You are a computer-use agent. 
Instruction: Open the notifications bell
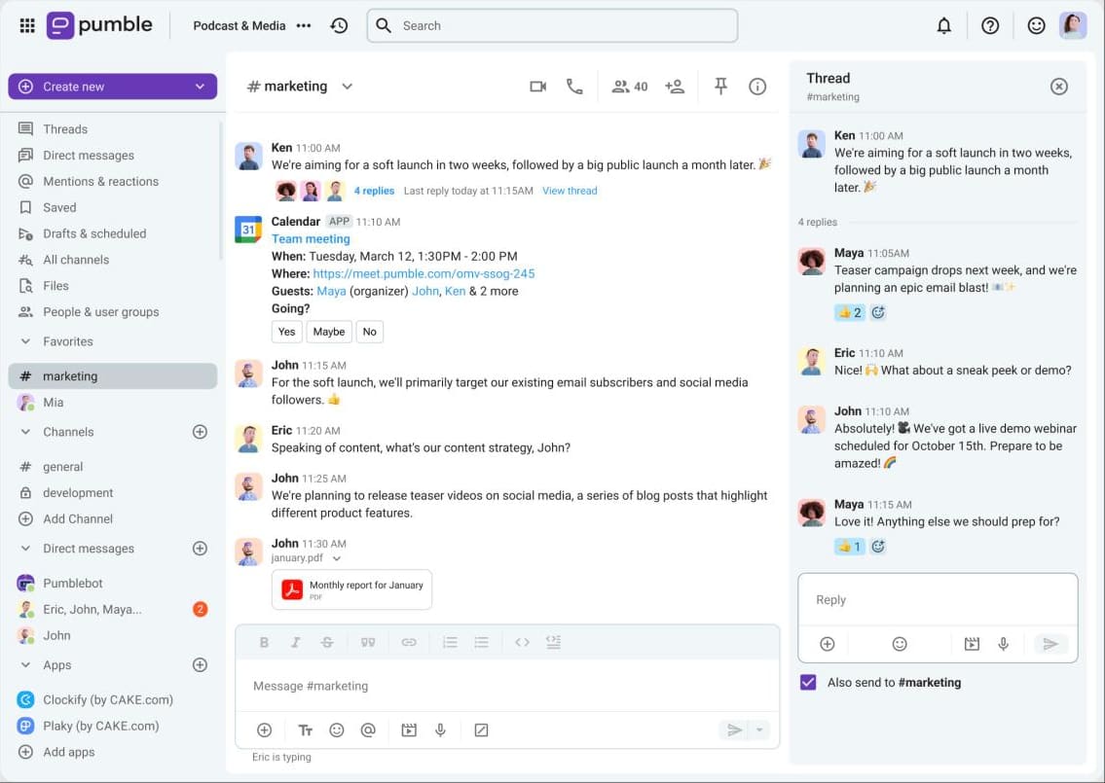[x=943, y=26]
